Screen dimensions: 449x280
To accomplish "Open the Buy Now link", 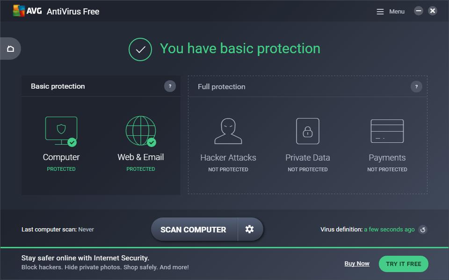I will (356, 263).
